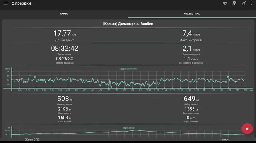The image size is (256, 143).
Task: Open track title Долина реки Алибек
Action: 128,24
